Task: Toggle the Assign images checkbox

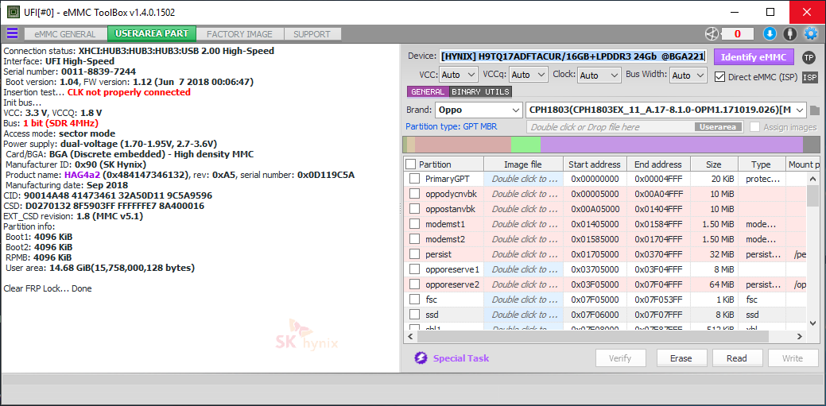Action: 754,127
